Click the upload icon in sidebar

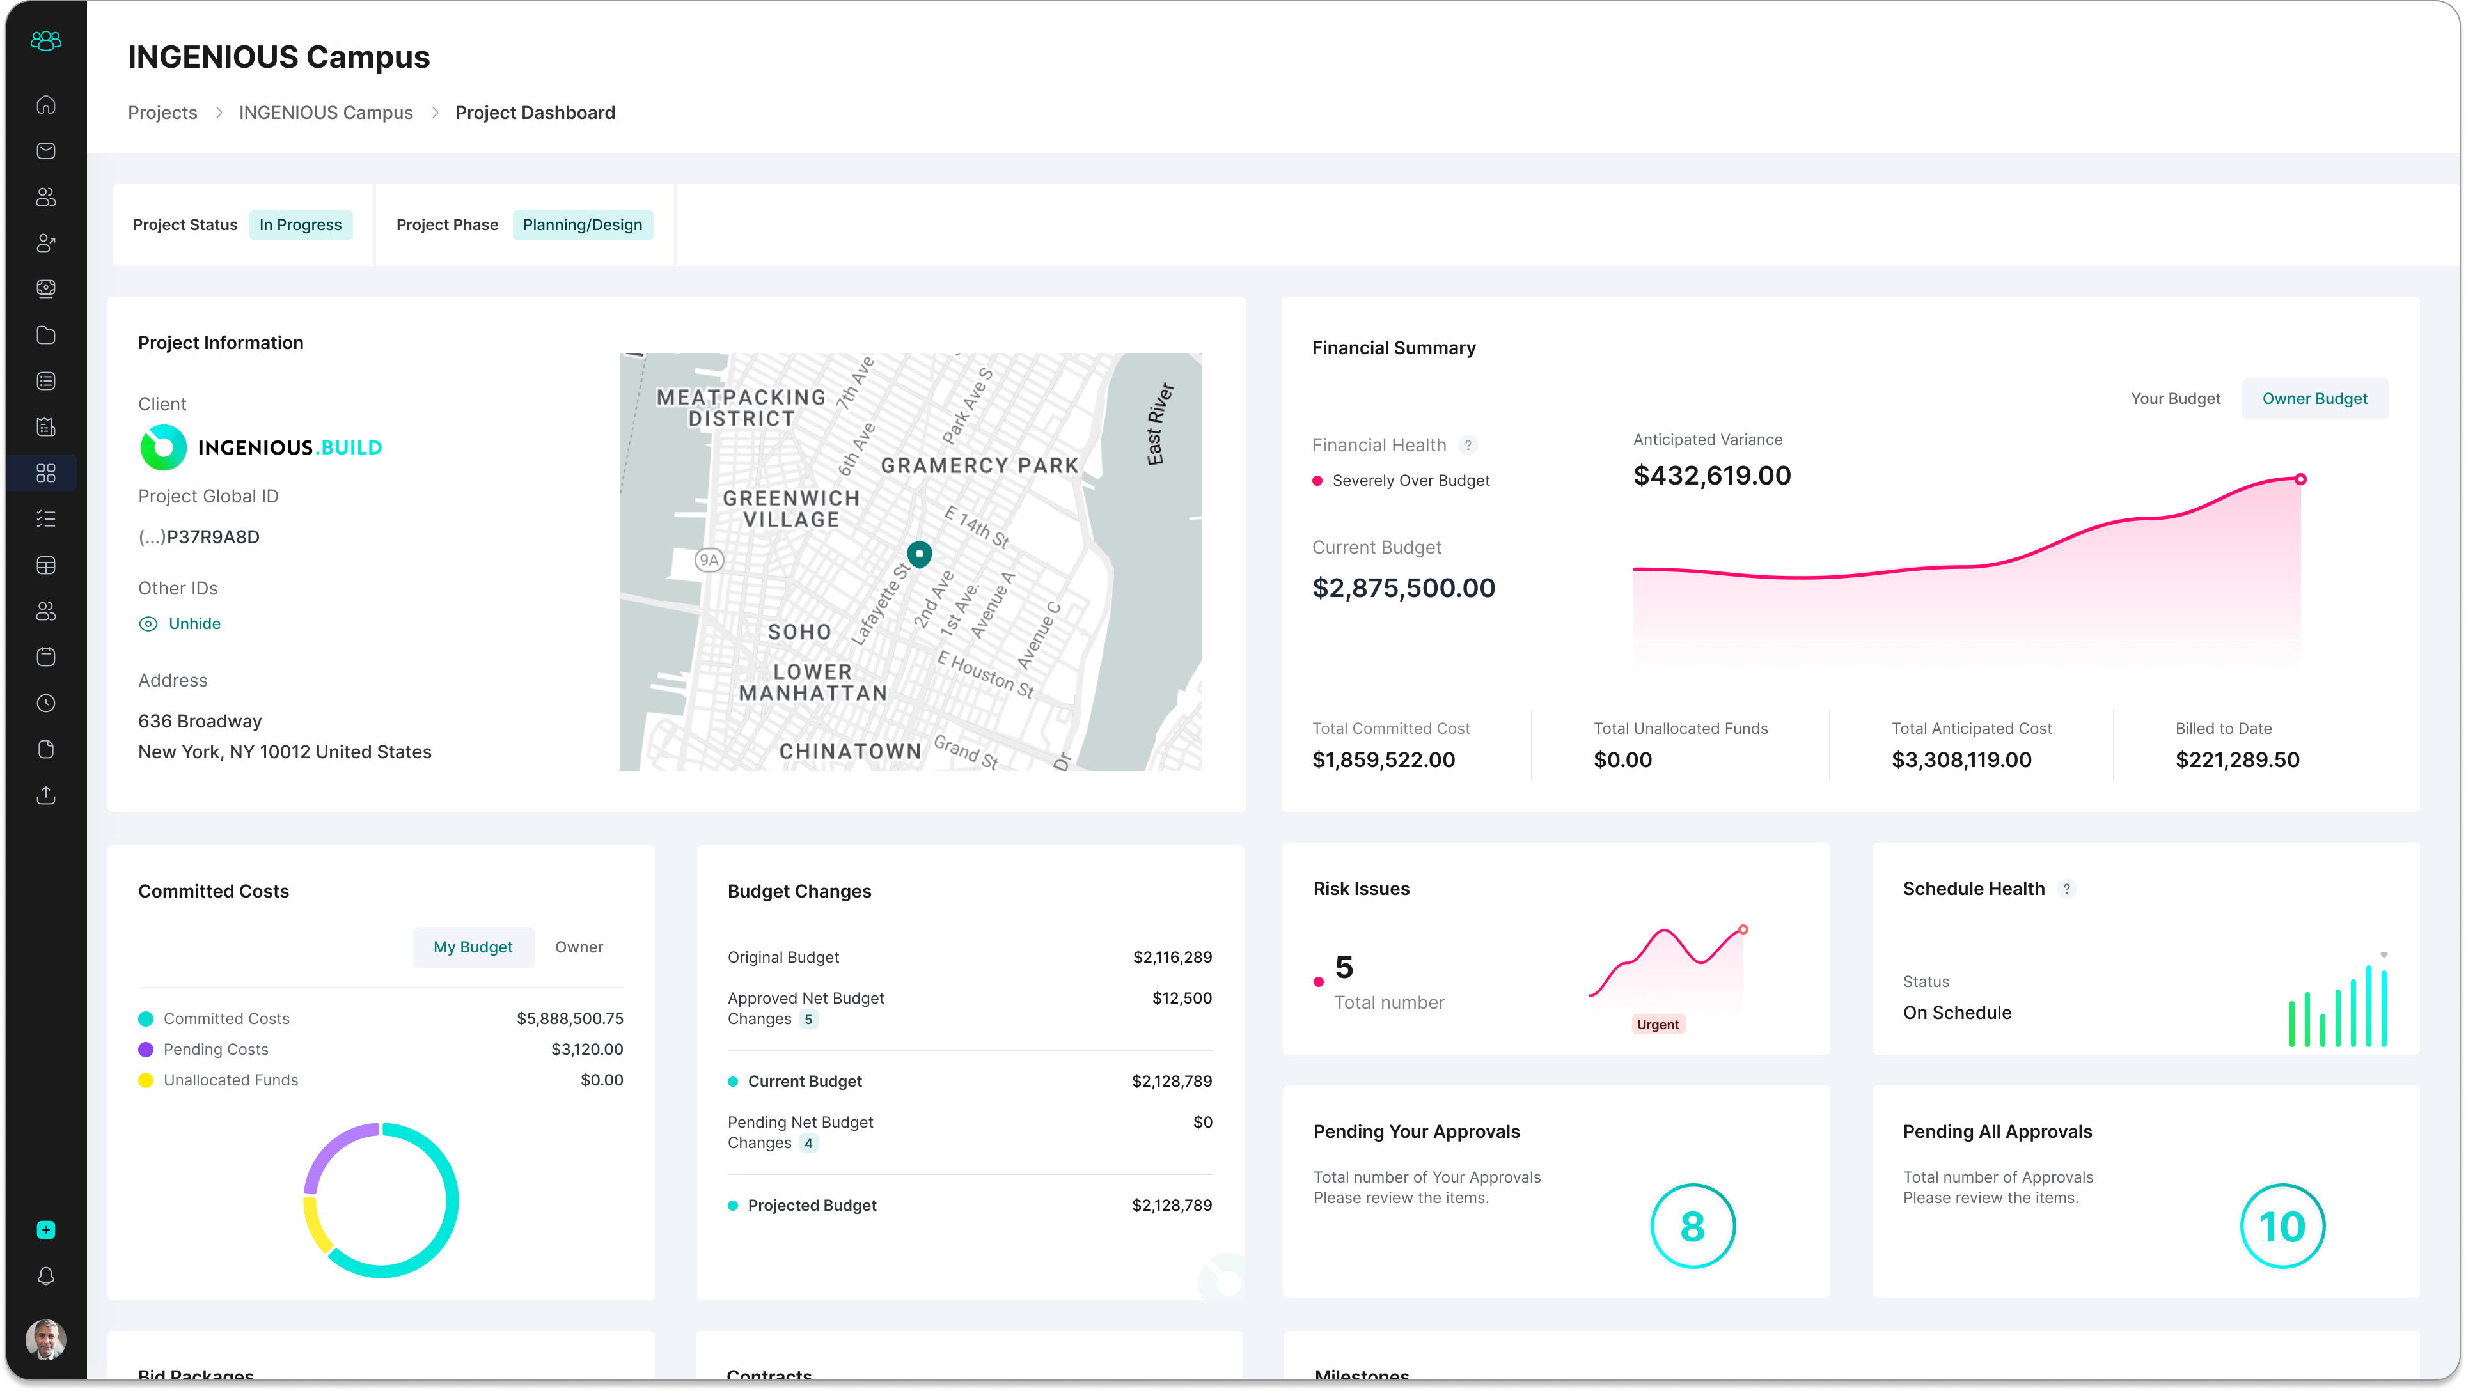coord(46,795)
